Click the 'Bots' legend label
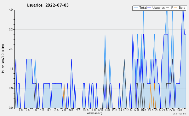The height and width of the screenshot is (116, 189). click(182, 8)
